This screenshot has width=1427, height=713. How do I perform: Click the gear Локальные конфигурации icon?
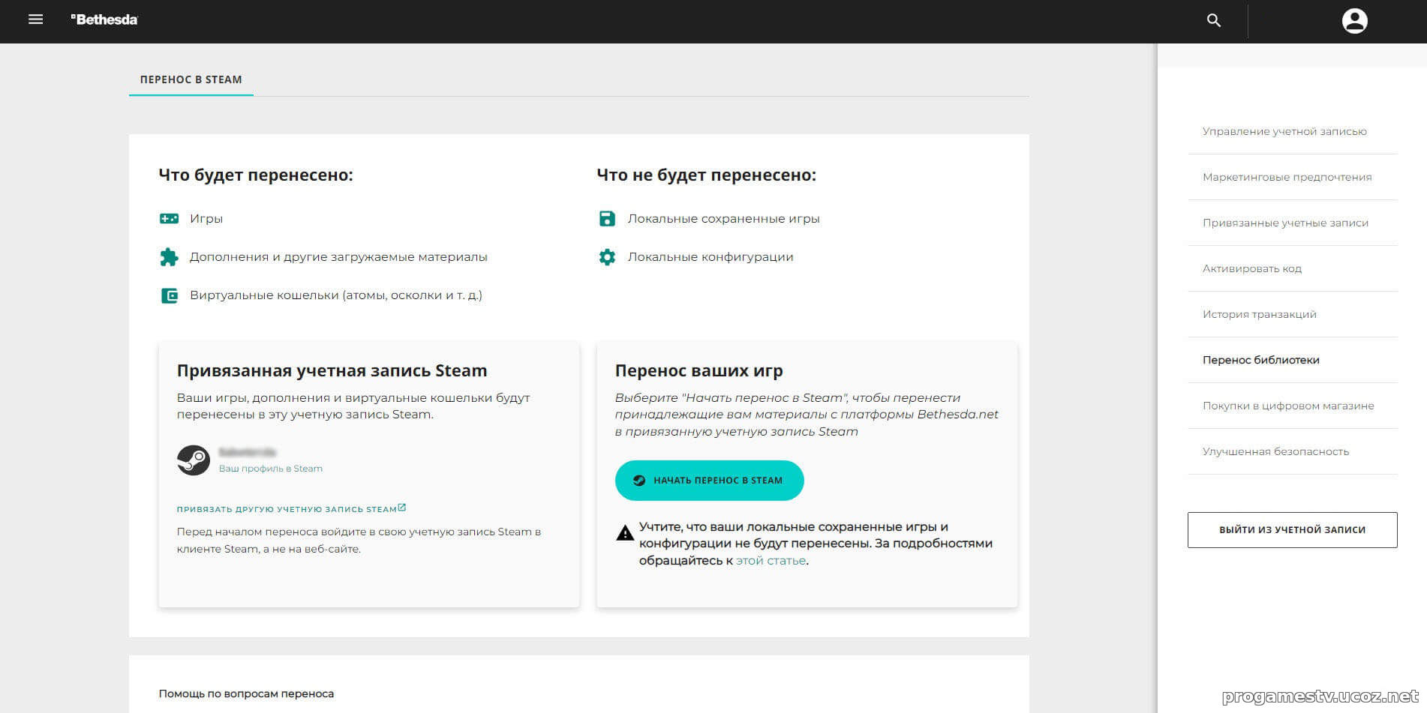click(607, 257)
